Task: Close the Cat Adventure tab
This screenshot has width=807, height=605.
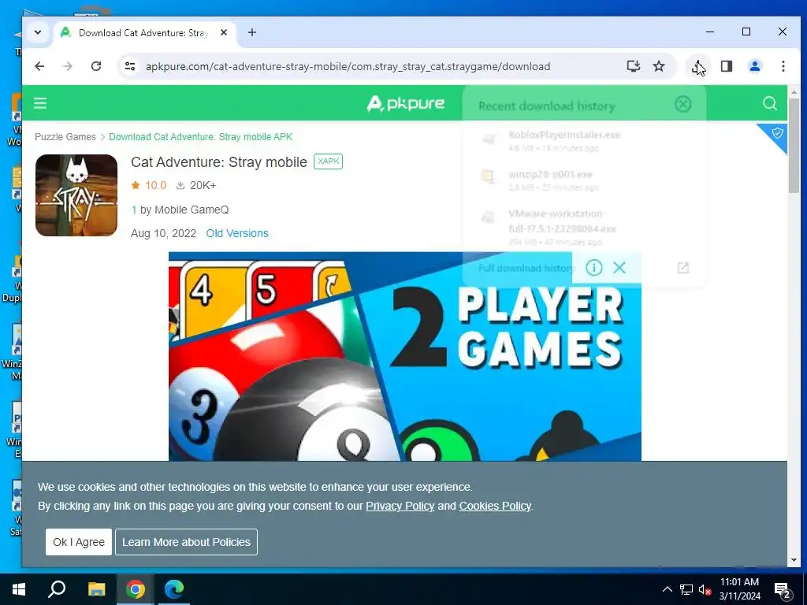Action: point(224,32)
